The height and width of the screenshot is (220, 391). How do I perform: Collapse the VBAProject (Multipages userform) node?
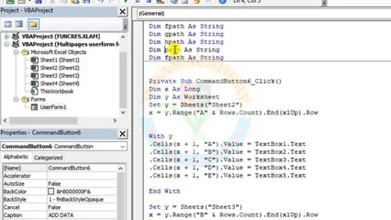coord(7,45)
